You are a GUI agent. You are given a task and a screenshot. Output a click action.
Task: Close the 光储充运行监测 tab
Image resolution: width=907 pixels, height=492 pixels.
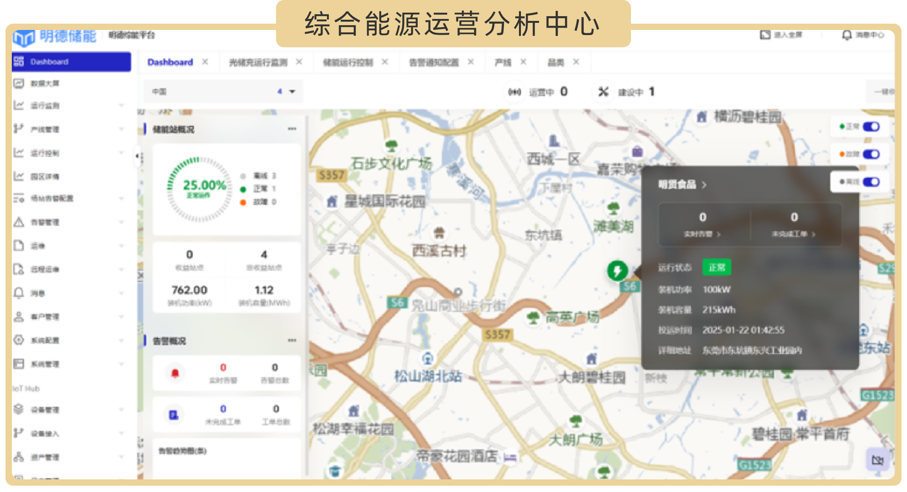299,61
